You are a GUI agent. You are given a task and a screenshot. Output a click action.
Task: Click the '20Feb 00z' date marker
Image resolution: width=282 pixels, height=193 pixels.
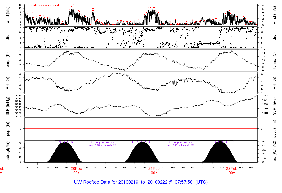click(x=76, y=171)
